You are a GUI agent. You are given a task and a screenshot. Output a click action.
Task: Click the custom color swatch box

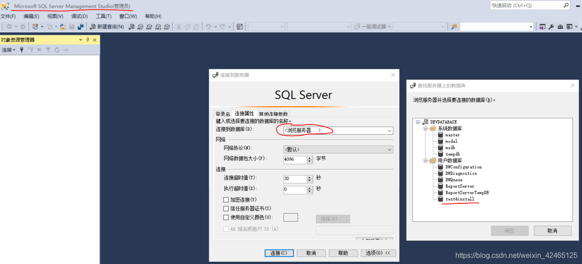[291, 217]
